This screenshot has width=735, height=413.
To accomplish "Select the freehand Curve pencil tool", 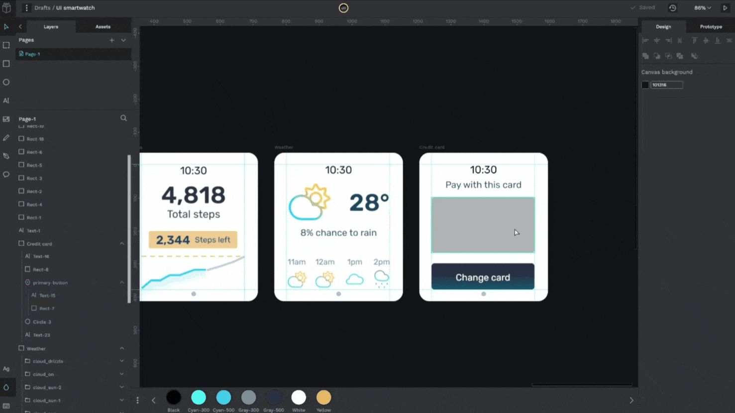I will (6, 137).
